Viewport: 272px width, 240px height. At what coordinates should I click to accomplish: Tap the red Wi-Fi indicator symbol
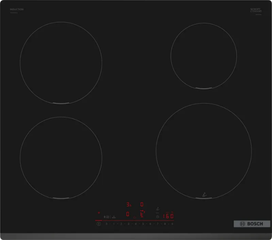[x=99, y=213]
